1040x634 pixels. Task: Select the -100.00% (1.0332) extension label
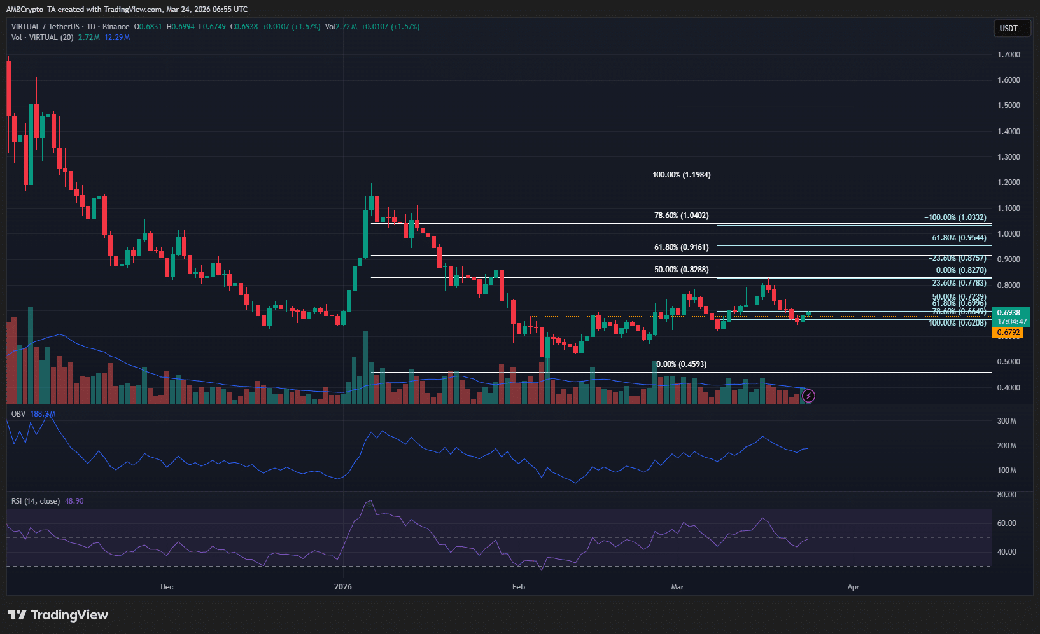pyautogui.click(x=955, y=217)
